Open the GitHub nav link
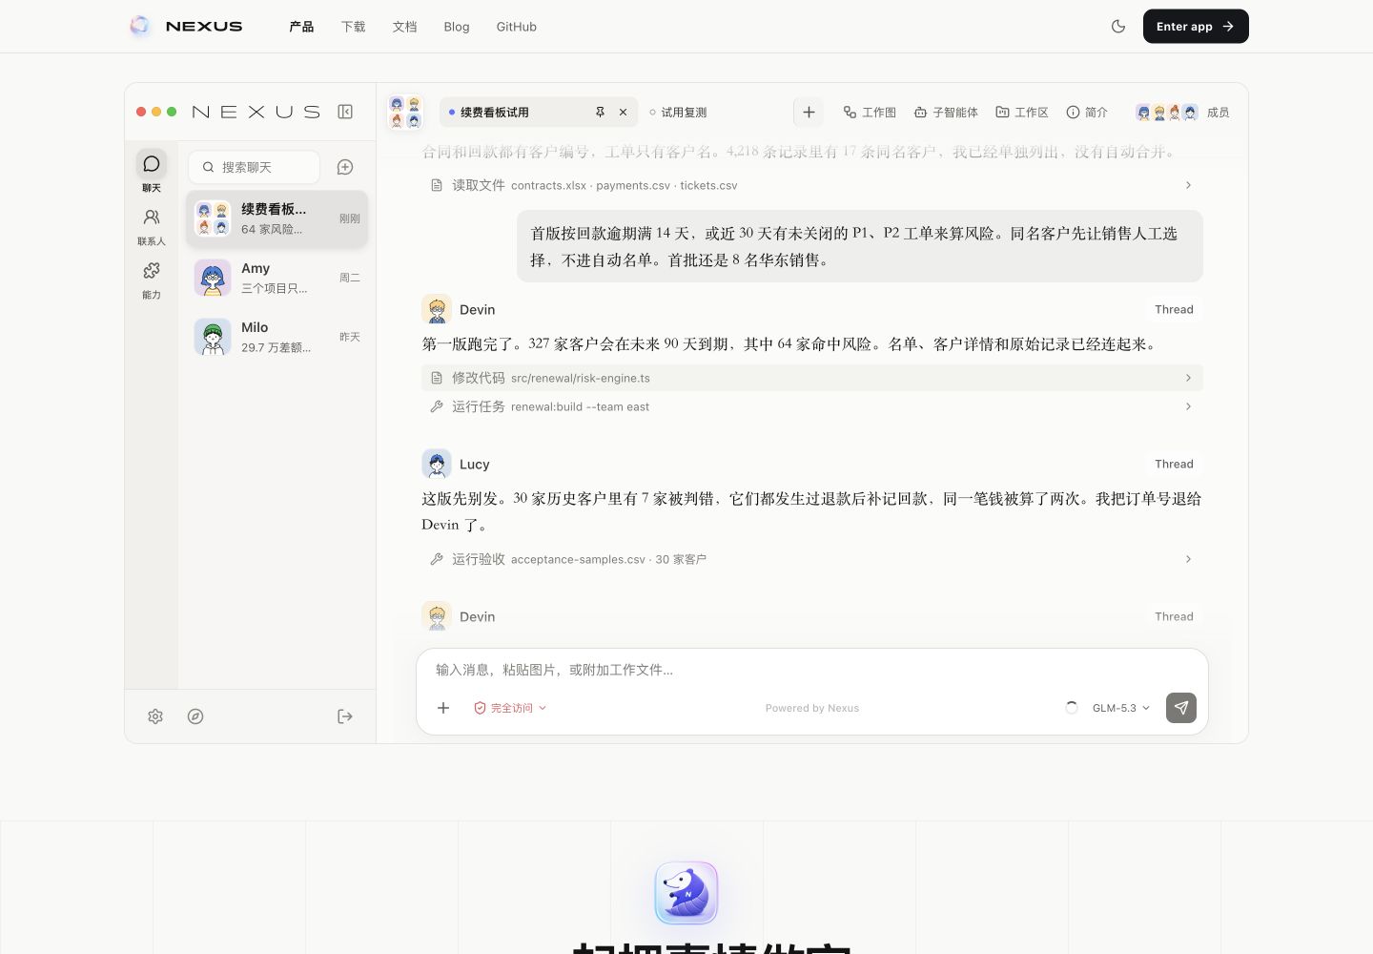Viewport: 1373px width, 954px height. click(x=517, y=27)
